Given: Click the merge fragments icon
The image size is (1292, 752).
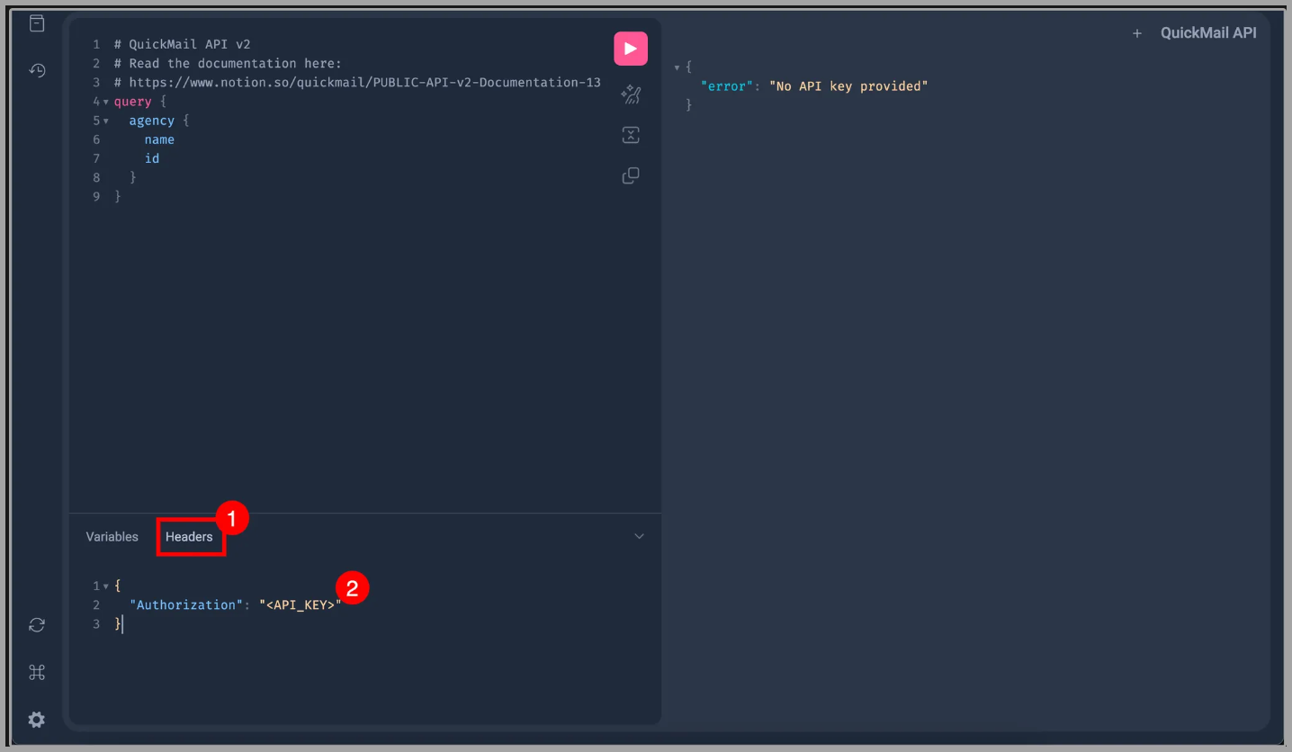Looking at the screenshot, I should (x=631, y=135).
